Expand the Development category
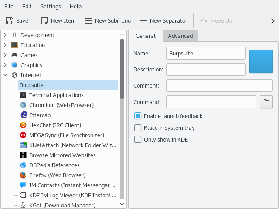 click(6, 35)
